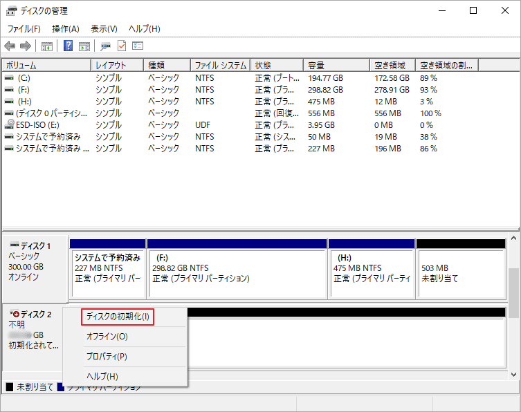Select the 50 MB システムで予約済み volume
521x412 pixels.
(48, 136)
